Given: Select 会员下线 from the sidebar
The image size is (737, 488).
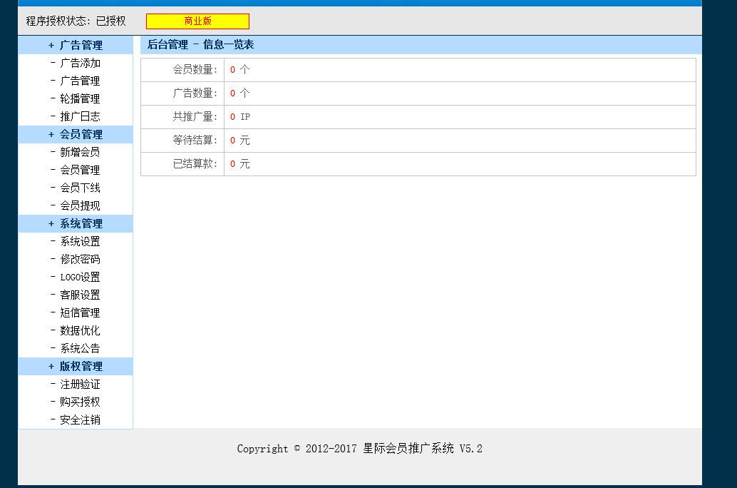Looking at the screenshot, I should [x=80, y=188].
